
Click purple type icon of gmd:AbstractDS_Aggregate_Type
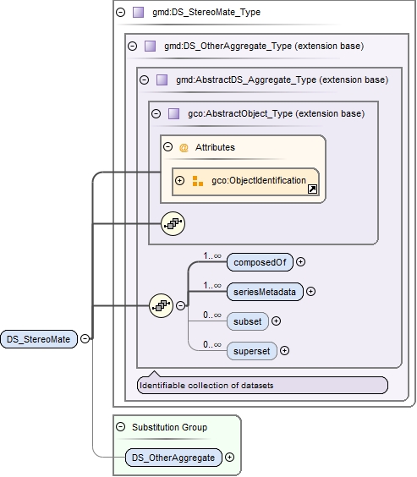coord(162,79)
